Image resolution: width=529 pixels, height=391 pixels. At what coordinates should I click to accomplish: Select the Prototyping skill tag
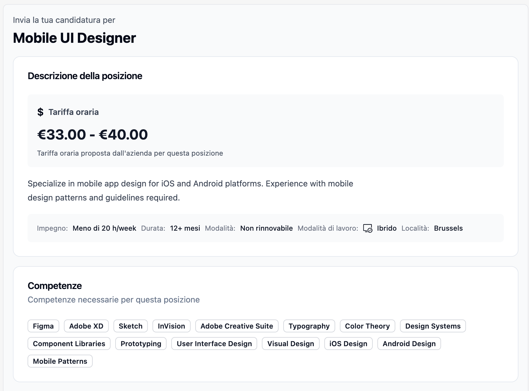tap(141, 344)
